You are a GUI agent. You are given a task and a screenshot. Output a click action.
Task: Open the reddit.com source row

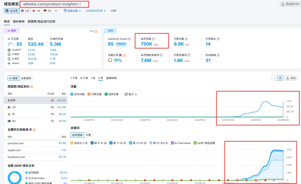coord(36,150)
